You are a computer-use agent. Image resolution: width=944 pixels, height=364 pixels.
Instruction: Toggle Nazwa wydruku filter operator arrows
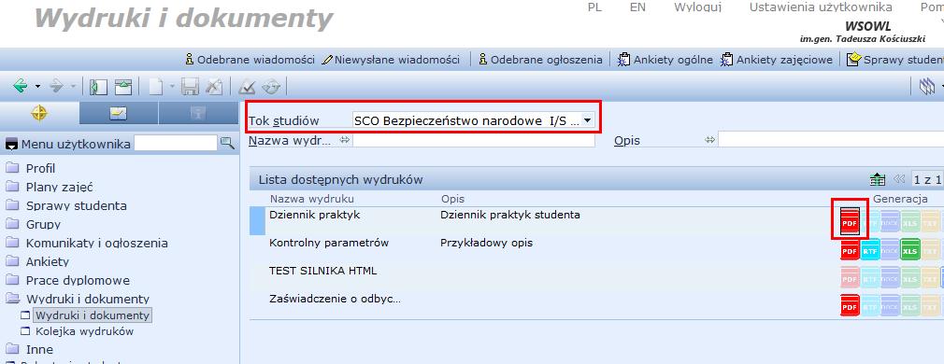pos(344,140)
